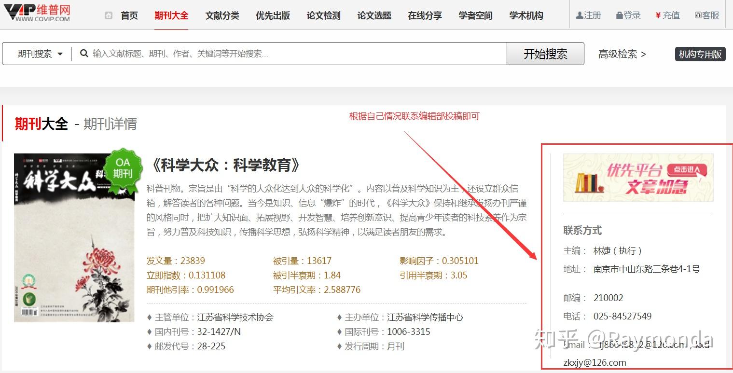733x373 pixels.
Task: Click the search magnifier icon
Action: [84, 54]
